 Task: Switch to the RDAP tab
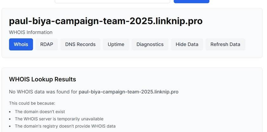click(47, 44)
